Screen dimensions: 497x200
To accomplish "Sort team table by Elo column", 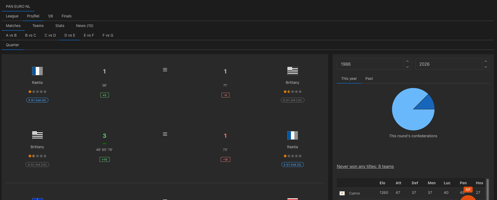I will click(382, 183).
